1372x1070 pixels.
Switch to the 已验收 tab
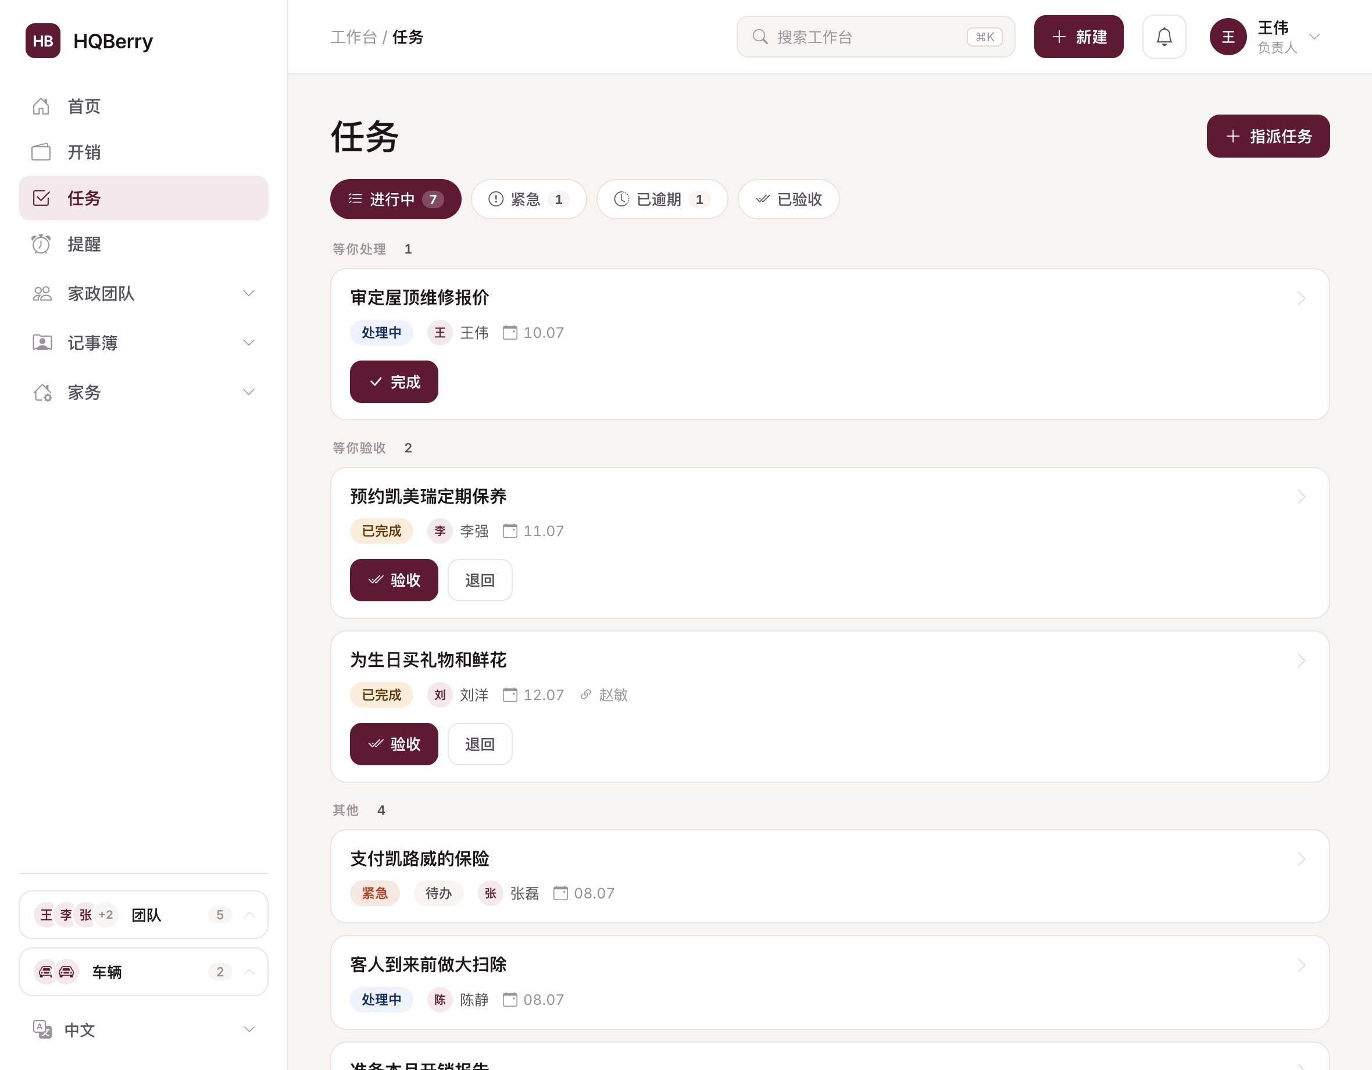(788, 199)
